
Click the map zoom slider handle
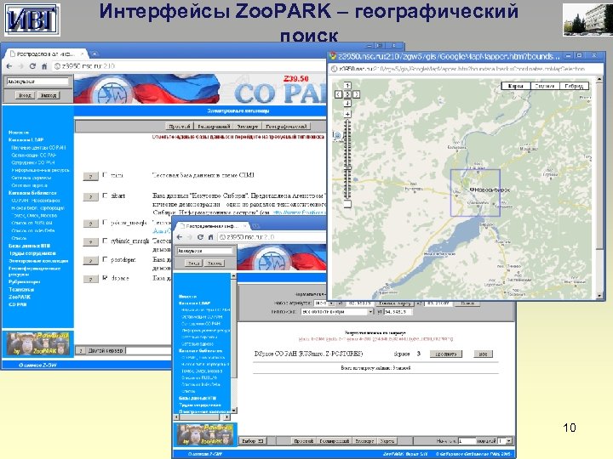[x=347, y=167]
